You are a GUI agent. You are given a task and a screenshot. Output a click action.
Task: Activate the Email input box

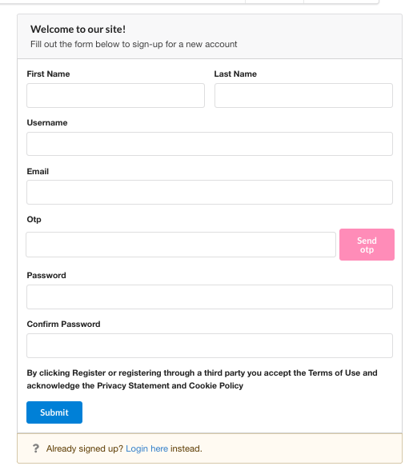[210, 192]
